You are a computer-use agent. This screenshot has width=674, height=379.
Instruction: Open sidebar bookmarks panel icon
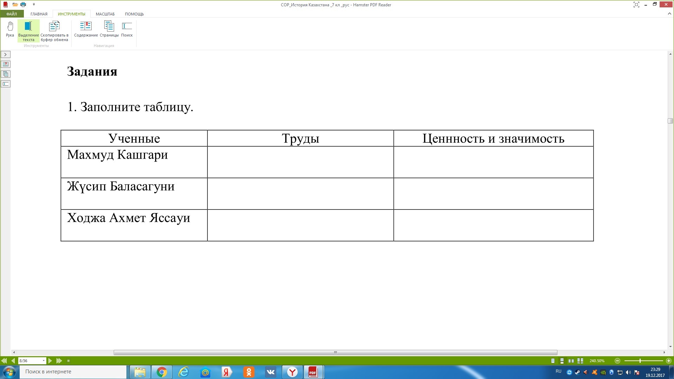tap(6, 64)
